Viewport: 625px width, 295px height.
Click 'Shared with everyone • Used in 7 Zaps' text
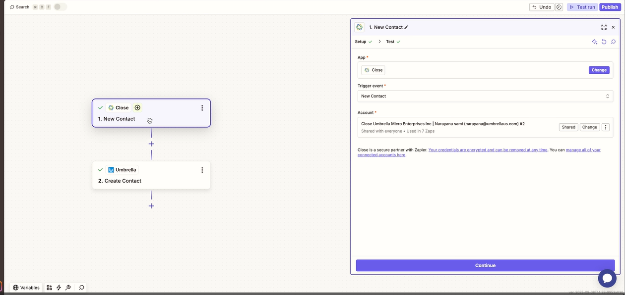point(398,131)
